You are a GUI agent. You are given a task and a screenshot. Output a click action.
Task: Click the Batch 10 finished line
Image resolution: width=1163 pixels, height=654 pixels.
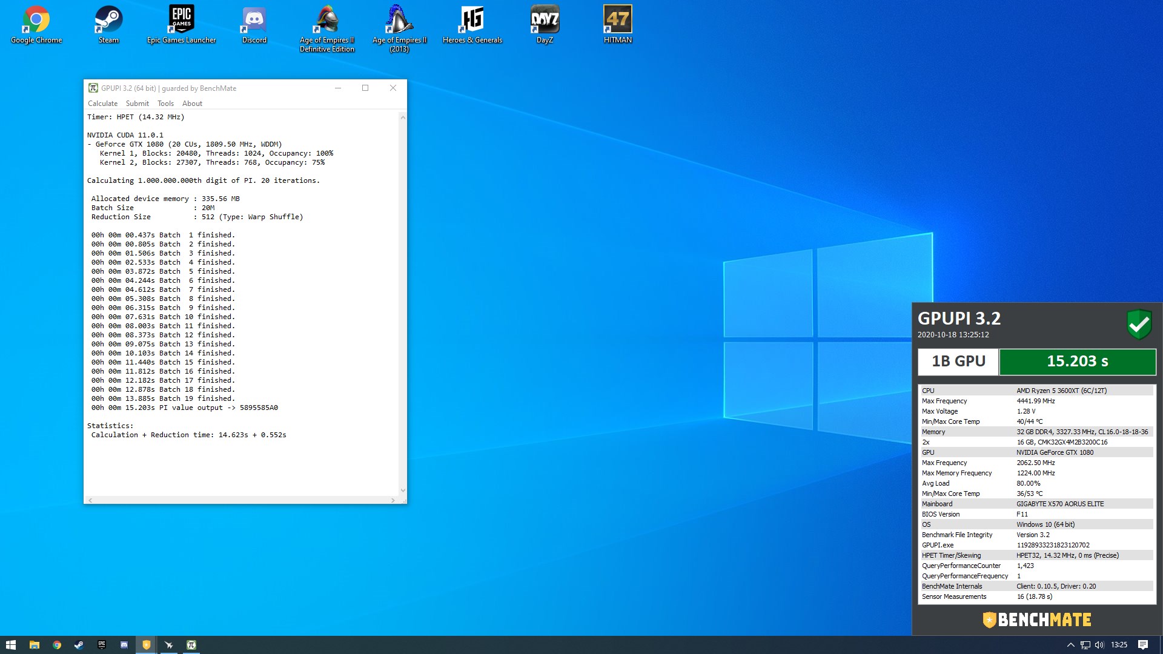click(x=163, y=317)
